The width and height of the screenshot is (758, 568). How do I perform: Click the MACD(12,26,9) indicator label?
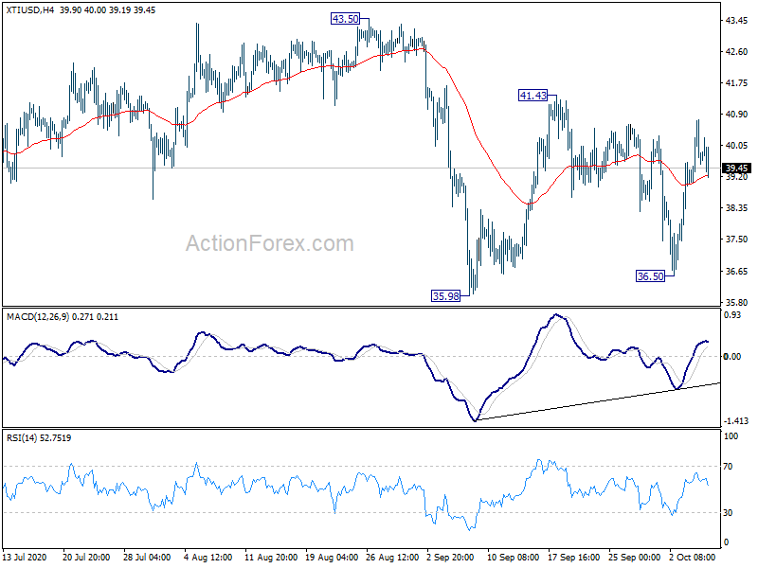38,317
